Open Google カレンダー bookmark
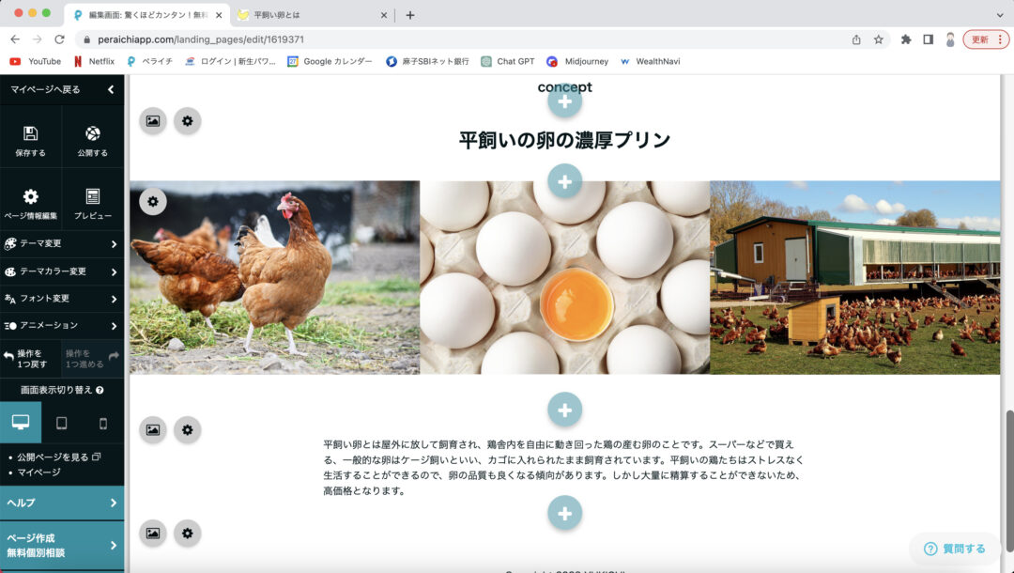 point(330,61)
